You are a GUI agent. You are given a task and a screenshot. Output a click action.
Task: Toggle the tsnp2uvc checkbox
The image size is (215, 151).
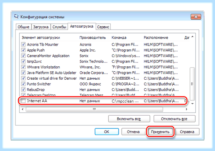[x=23, y=61]
